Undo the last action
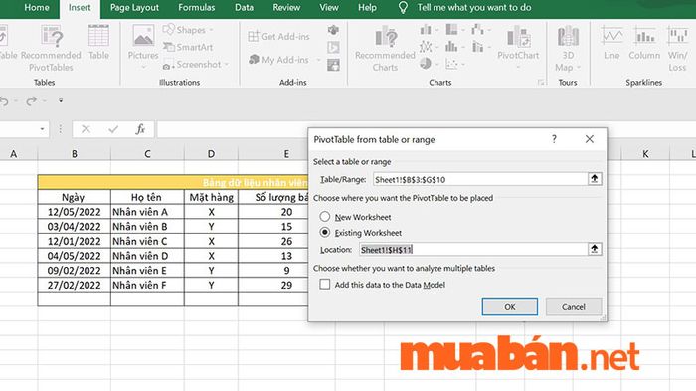 coord(4,101)
